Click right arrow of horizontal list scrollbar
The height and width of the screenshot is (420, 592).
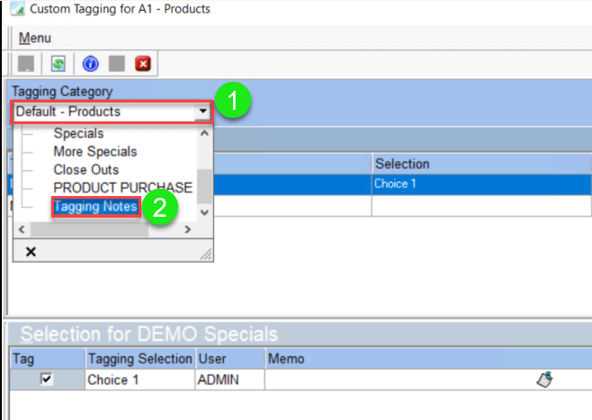(187, 230)
